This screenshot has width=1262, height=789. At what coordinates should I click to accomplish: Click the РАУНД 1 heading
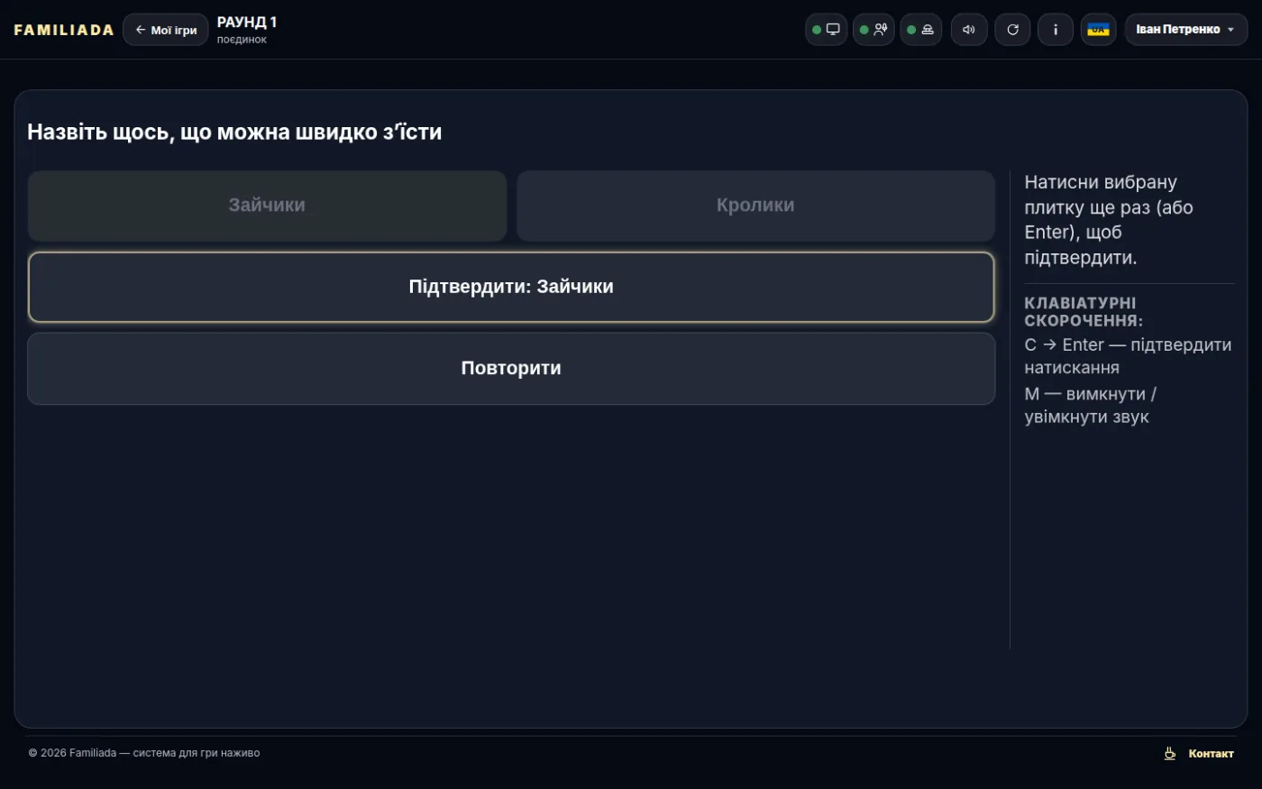click(x=247, y=23)
